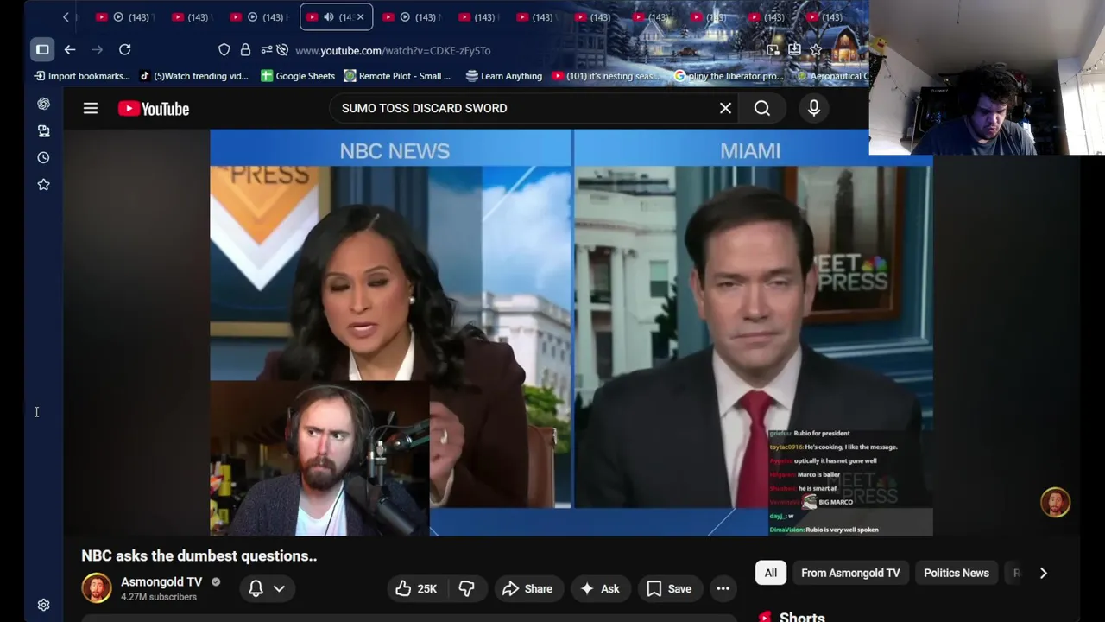This screenshot has width=1105, height=622.
Task: Dislike the video with thumbs down
Action: click(466, 588)
